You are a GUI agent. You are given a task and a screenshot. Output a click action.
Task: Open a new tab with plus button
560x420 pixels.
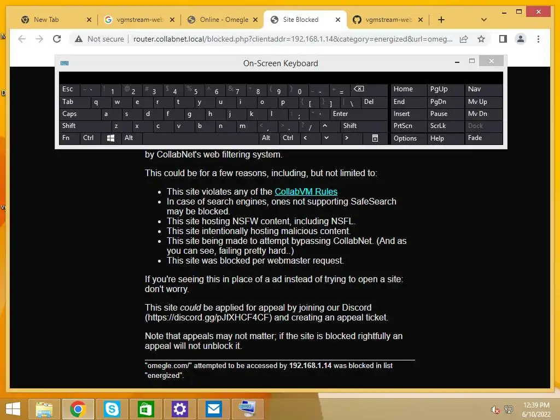tap(441, 20)
